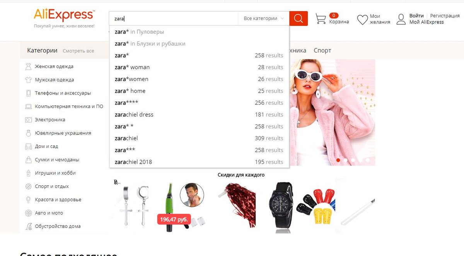Click the Войти link
Viewport: 464px width, 256px height.
416,16
